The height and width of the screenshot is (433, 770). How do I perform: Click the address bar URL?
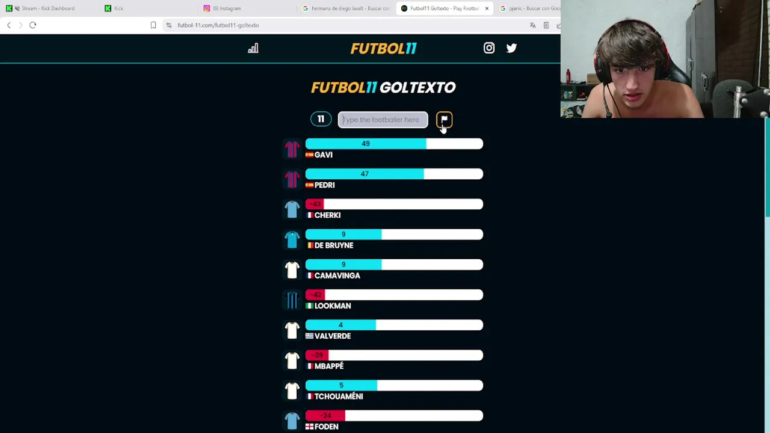click(218, 25)
